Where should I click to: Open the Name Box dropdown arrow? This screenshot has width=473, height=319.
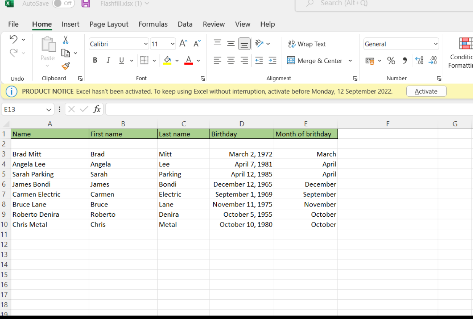[48, 110]
